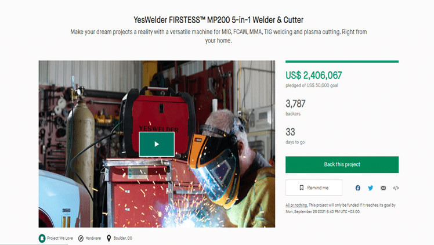Image resolution: width=434 pixels, height=245 pixels.
Task: Open the Hardware category link
Action: [93, 238]
